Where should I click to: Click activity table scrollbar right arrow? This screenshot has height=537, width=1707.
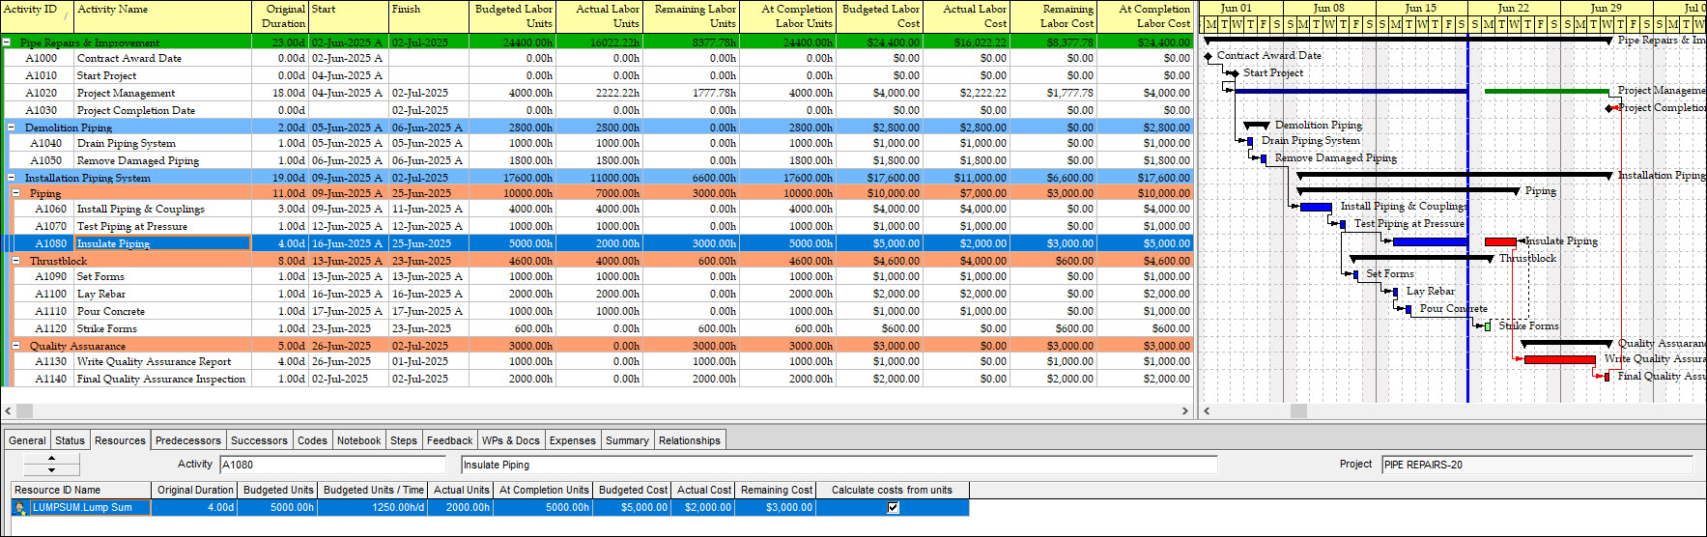[1185, 410]
